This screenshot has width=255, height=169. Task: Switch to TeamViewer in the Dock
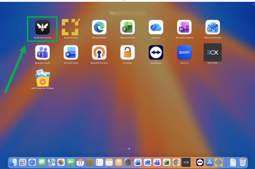click(200, 162)
